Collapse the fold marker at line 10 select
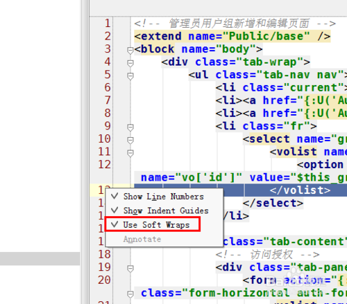Image resolution: width=347 pixels, height=304 pixels. 130,140
